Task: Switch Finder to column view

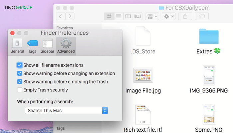Action: [x=128, y=16]
